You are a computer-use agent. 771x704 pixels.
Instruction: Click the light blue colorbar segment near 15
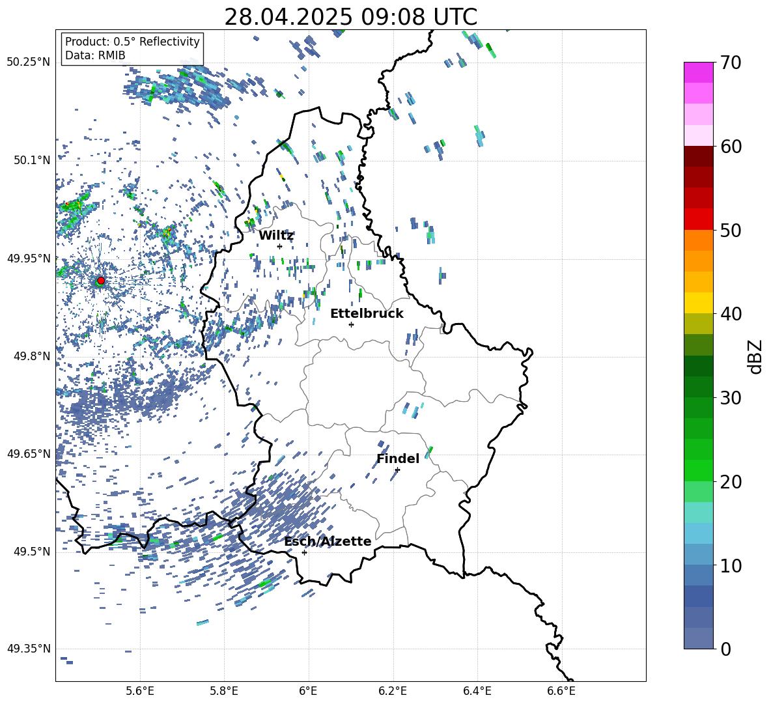[x=698, y=533]
